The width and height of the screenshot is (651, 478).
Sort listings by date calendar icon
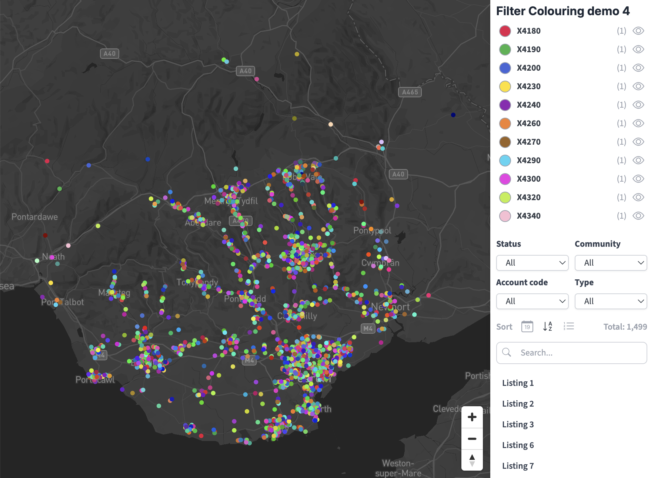click(x=527, y=326)
